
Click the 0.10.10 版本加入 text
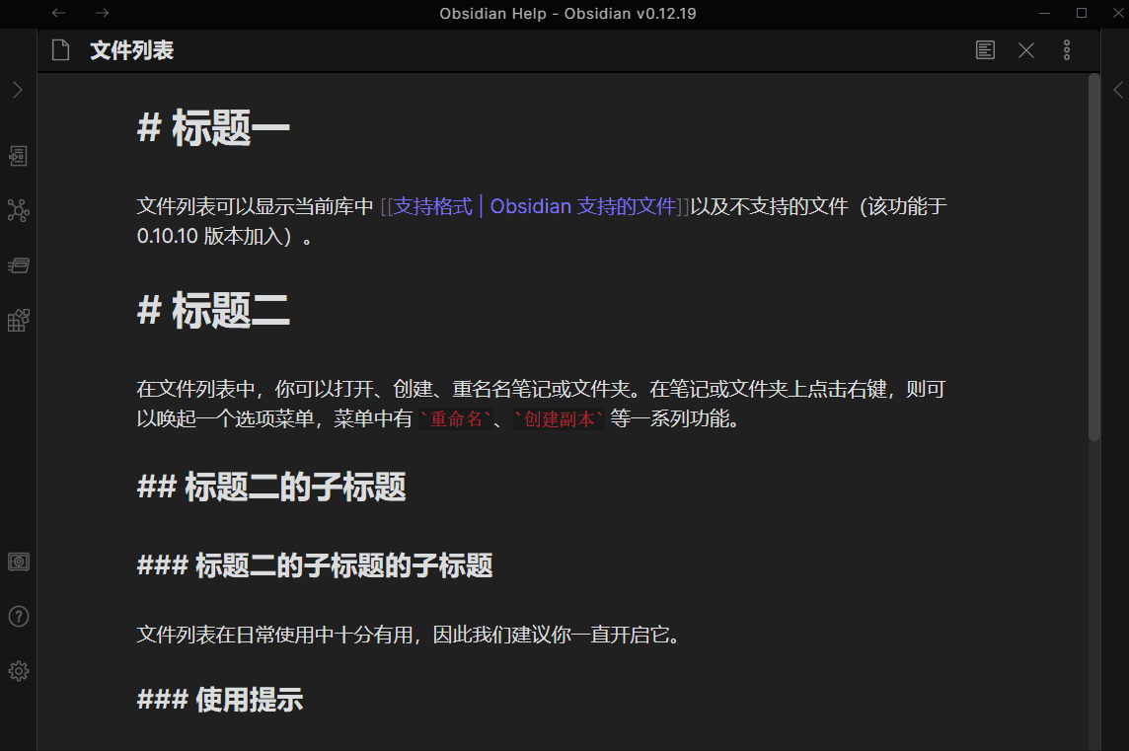tap(214, 236)
